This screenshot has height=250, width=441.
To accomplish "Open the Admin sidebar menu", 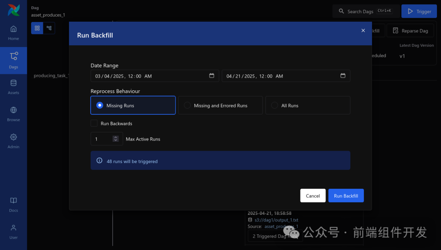I will tap(13, 141).
